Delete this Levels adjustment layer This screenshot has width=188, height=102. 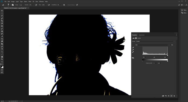click(x=174, y=96)
